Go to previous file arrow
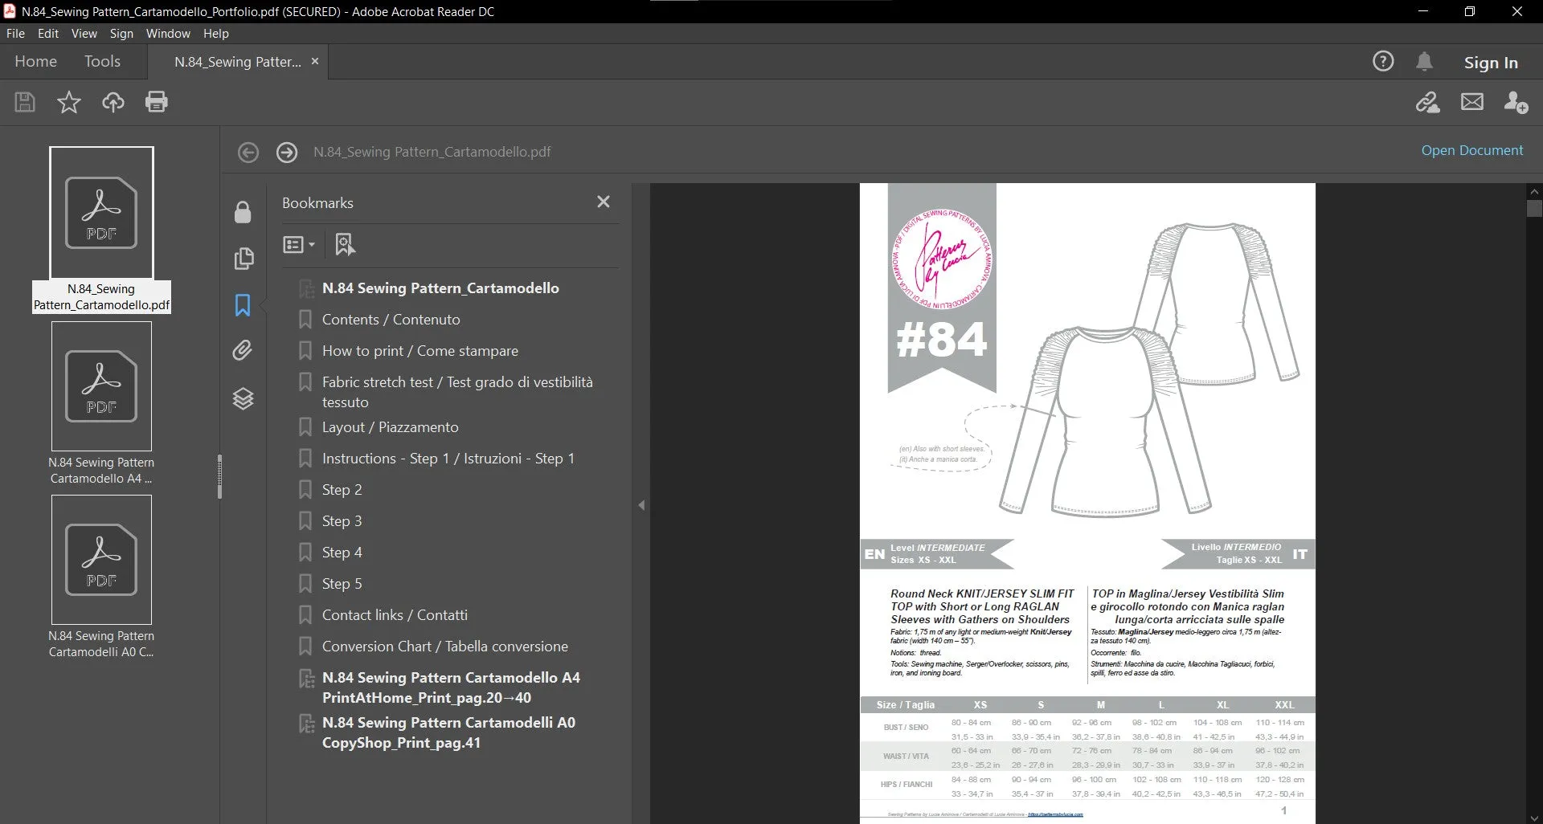The height and width of the screenshot is (824, 1543). click(x=248, y=152)
